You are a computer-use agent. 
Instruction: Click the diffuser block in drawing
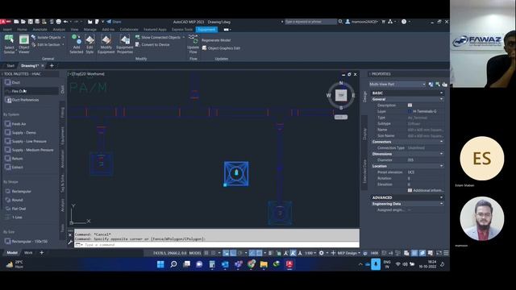pyautogui.click(x=236, y=173)
